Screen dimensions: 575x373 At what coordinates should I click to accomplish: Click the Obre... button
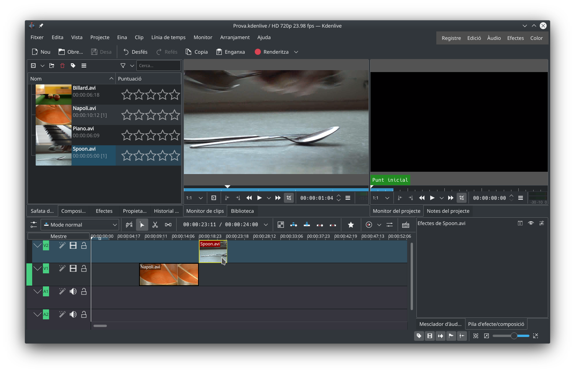click(x=71, y=52)
